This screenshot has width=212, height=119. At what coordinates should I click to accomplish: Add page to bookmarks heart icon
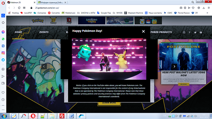point(193,8)
